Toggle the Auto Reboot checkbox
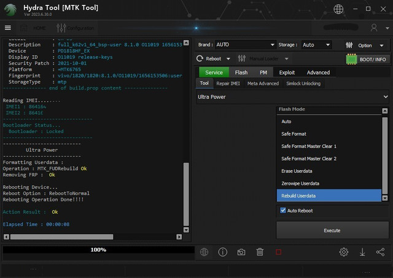 coord(283,210)
